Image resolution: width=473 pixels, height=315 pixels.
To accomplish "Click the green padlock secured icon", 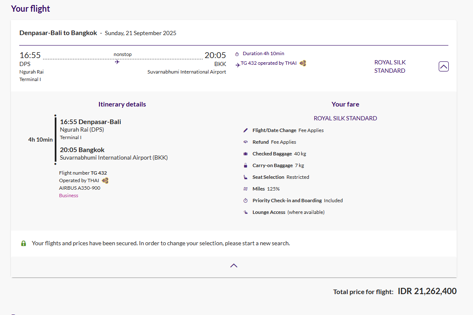I will (x=24, y=243).
